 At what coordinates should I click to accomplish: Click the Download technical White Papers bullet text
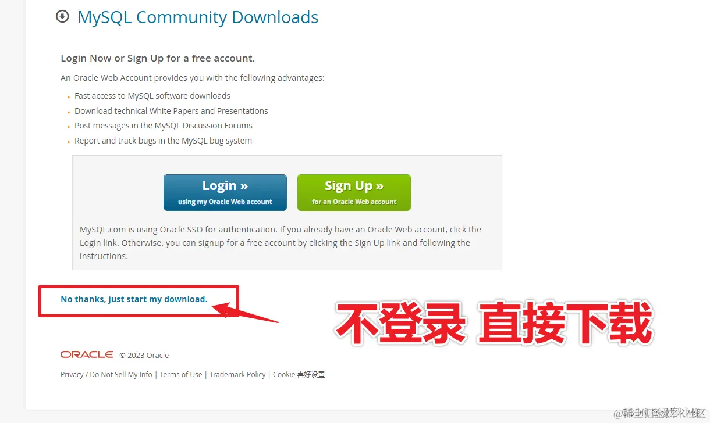pos(171,111)
